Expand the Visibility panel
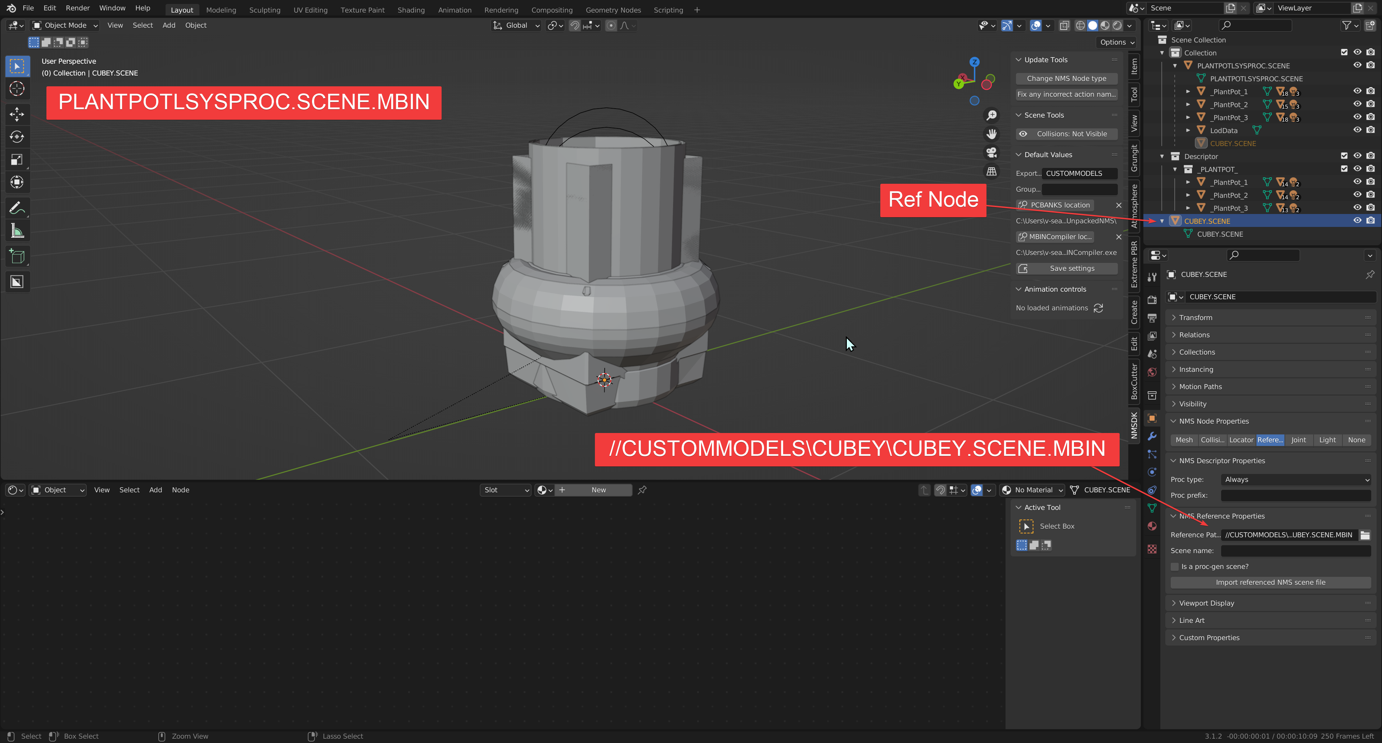Viewport: 1382px width, 743px height. coord(1270,404)
